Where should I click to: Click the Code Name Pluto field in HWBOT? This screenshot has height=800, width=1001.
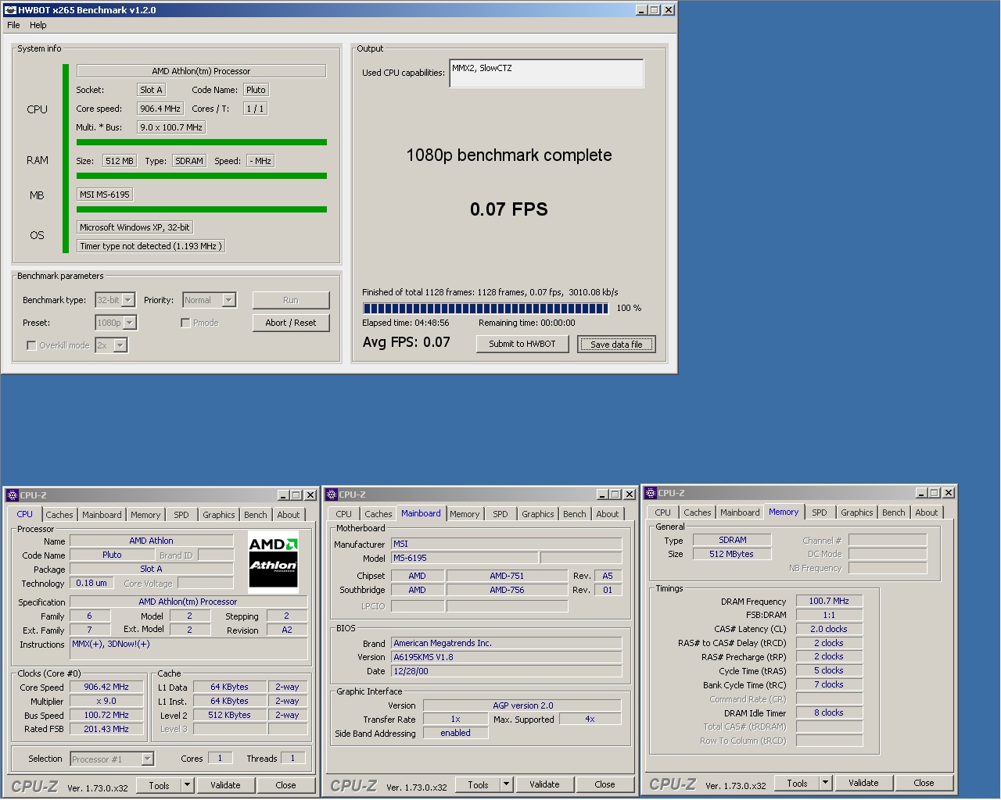(257, 90)
